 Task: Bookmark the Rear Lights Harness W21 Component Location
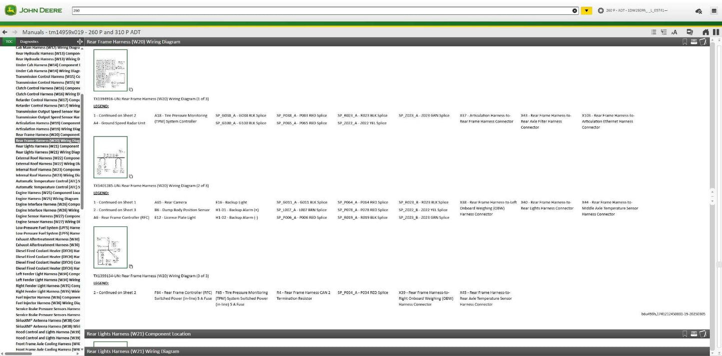[x=685, y=334]
